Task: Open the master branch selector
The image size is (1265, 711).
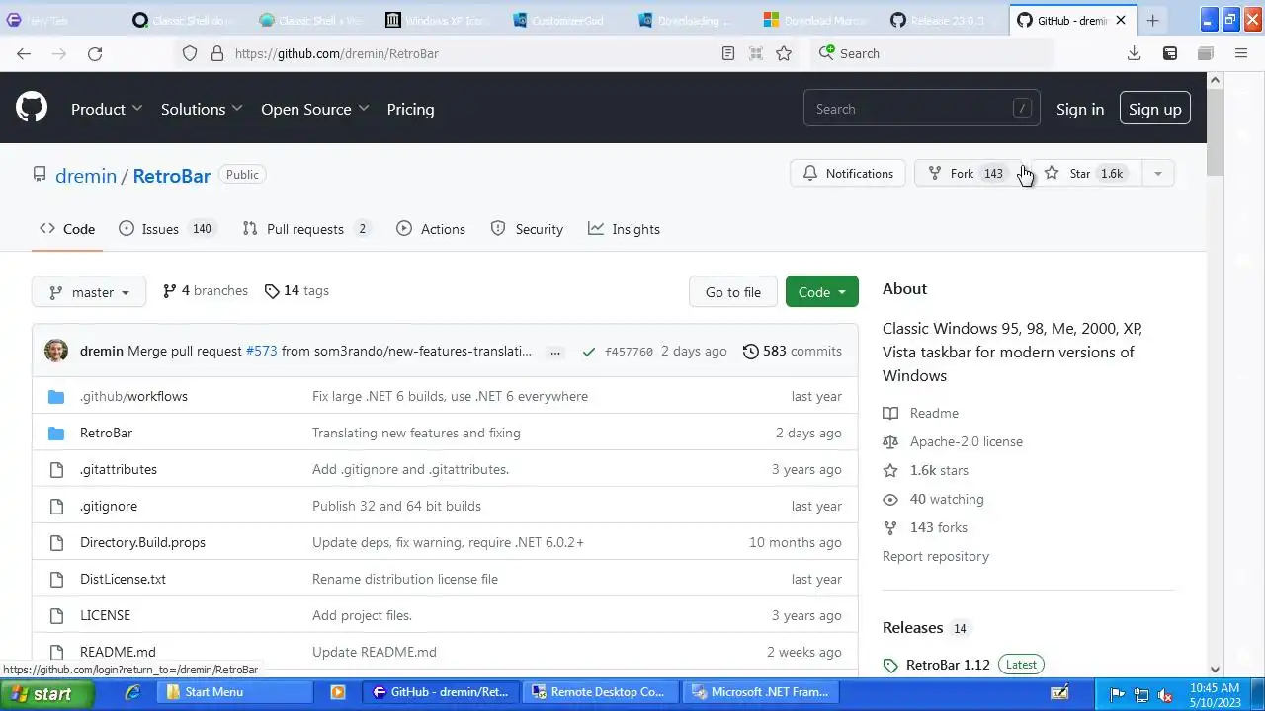Action: (89, 291)
